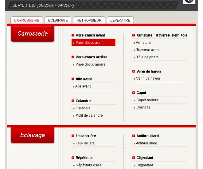Select the Traverse avant link
The image size is (203, 169).
pyautogui.click(x=148, y=50)
